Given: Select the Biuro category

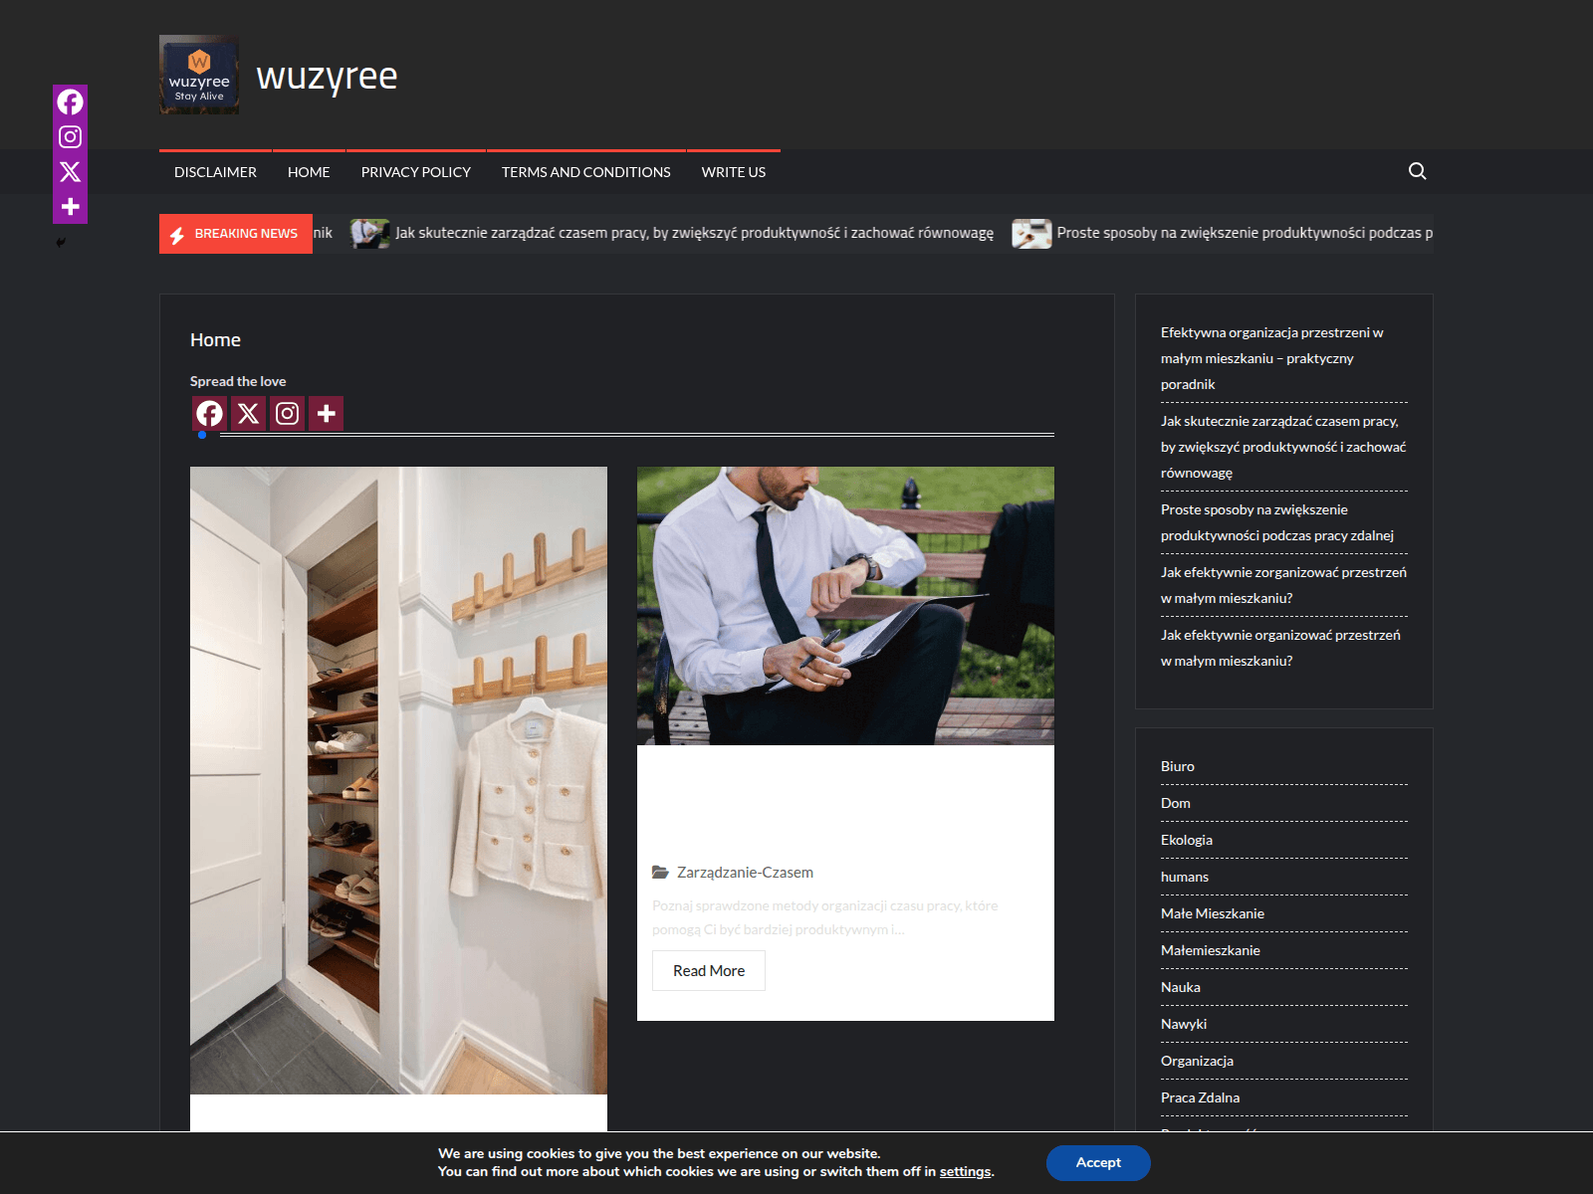Looking at the screenshot, I should coord(1178,766).
